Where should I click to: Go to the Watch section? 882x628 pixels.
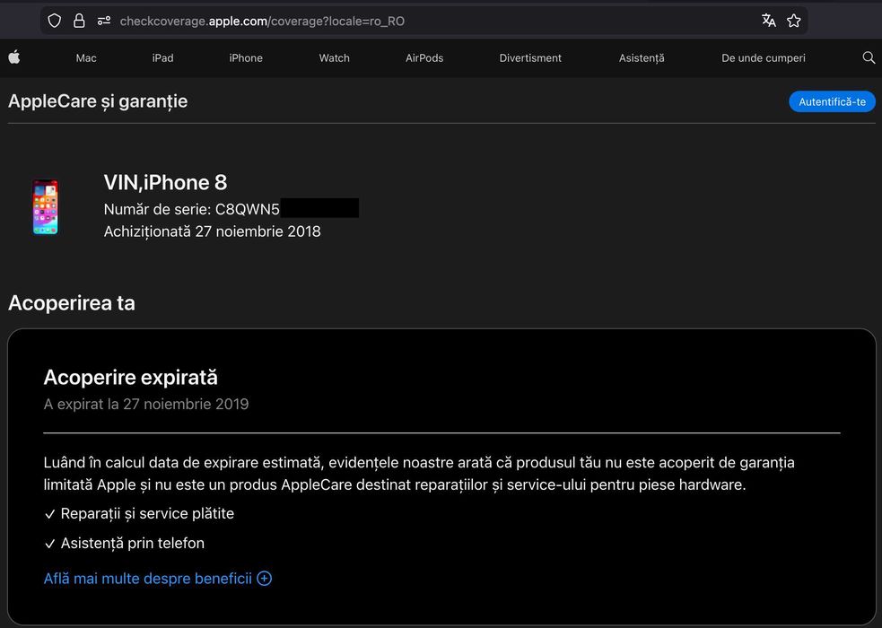click(x=334, y=58)
